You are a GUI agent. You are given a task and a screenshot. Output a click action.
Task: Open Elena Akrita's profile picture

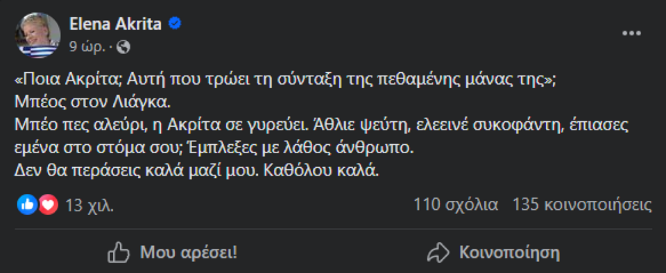tap(37, 35)
